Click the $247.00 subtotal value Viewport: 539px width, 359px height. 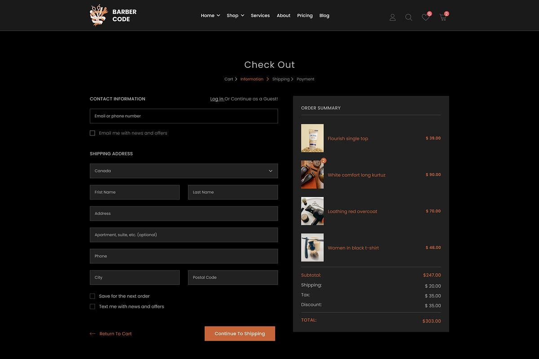click(432, 275)
